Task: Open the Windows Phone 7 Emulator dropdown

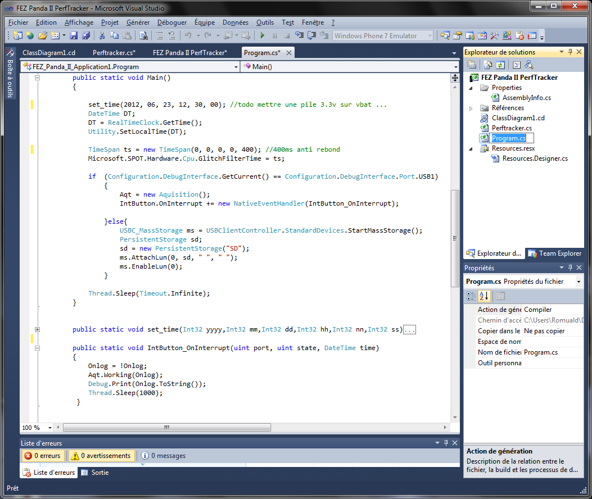Action: pos(430,35)
